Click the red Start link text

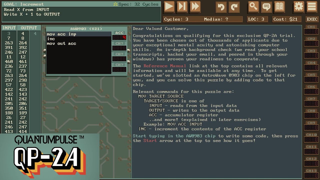click(150, 141)
